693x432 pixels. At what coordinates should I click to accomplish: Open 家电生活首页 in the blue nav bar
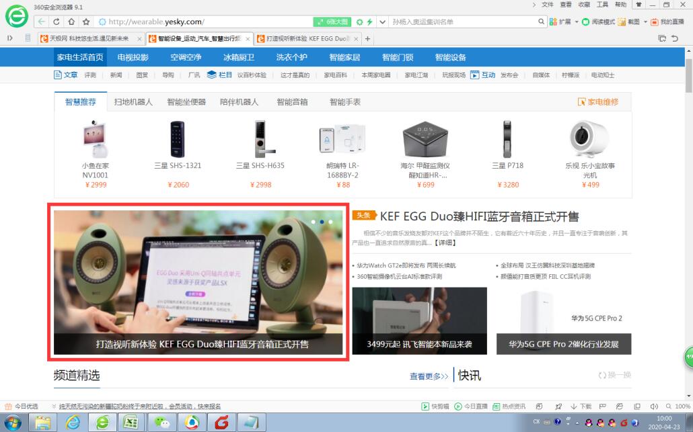(80, 57)
